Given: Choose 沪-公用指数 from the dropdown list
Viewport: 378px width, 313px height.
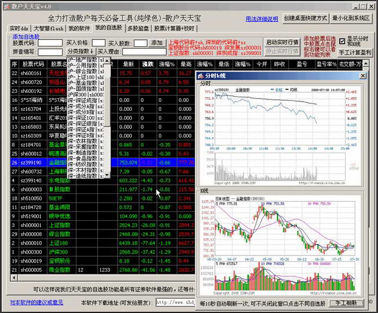Looking at the screenshot, I should coord(86,65).
